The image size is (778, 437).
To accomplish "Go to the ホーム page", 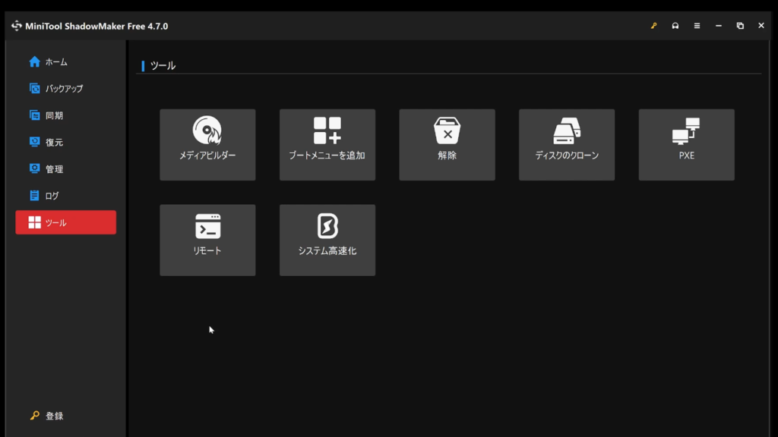I will pos(55,62).
